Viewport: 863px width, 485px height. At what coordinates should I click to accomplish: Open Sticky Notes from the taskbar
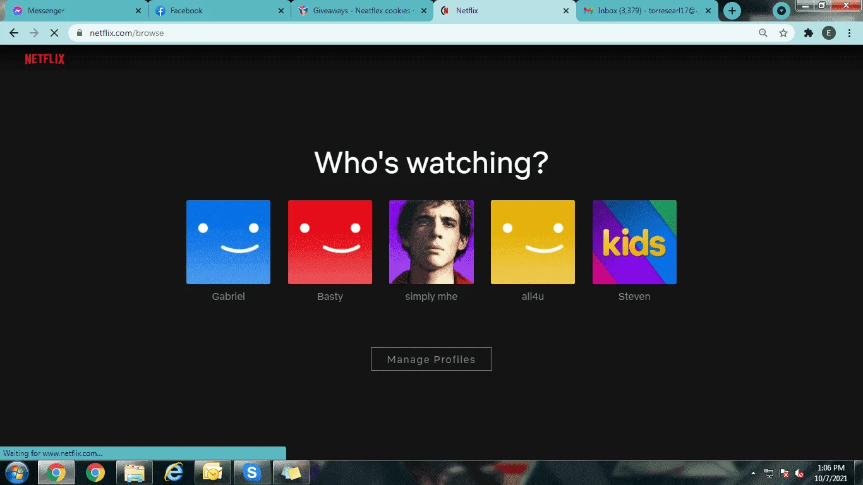pyautogui.click(x=291, y=472)
